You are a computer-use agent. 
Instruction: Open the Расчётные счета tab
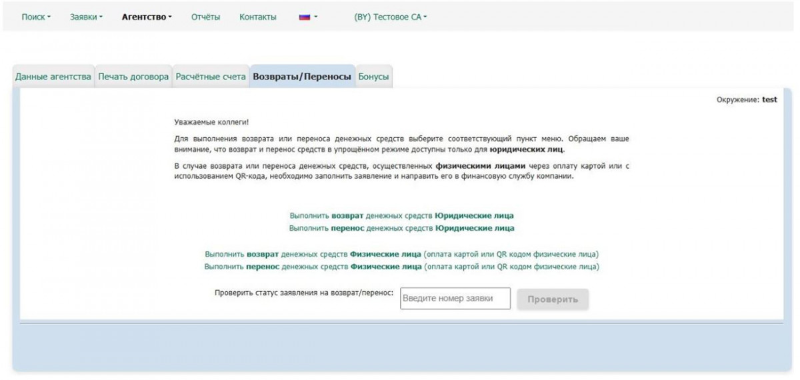(211, 77)
